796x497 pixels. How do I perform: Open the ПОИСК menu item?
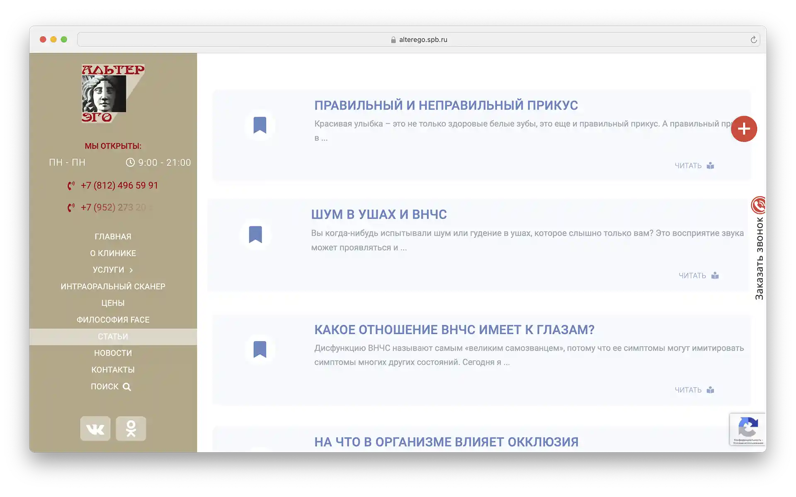click(104, 386)
